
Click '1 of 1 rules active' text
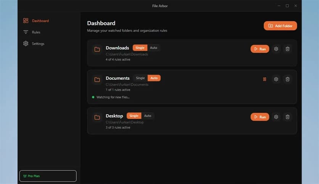pyautogui.click(x=118, y=90)
